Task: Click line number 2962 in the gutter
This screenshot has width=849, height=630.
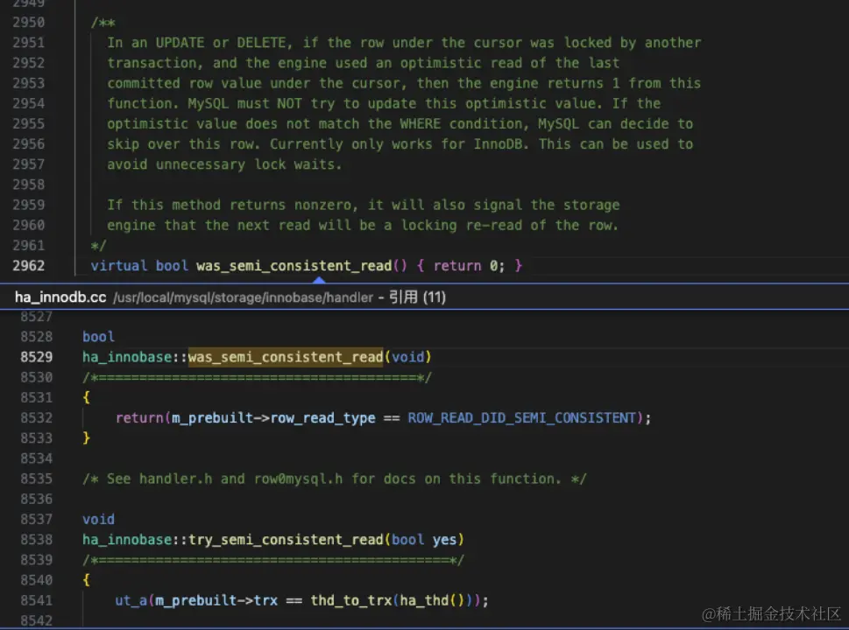Action: (x=29, y=265)
